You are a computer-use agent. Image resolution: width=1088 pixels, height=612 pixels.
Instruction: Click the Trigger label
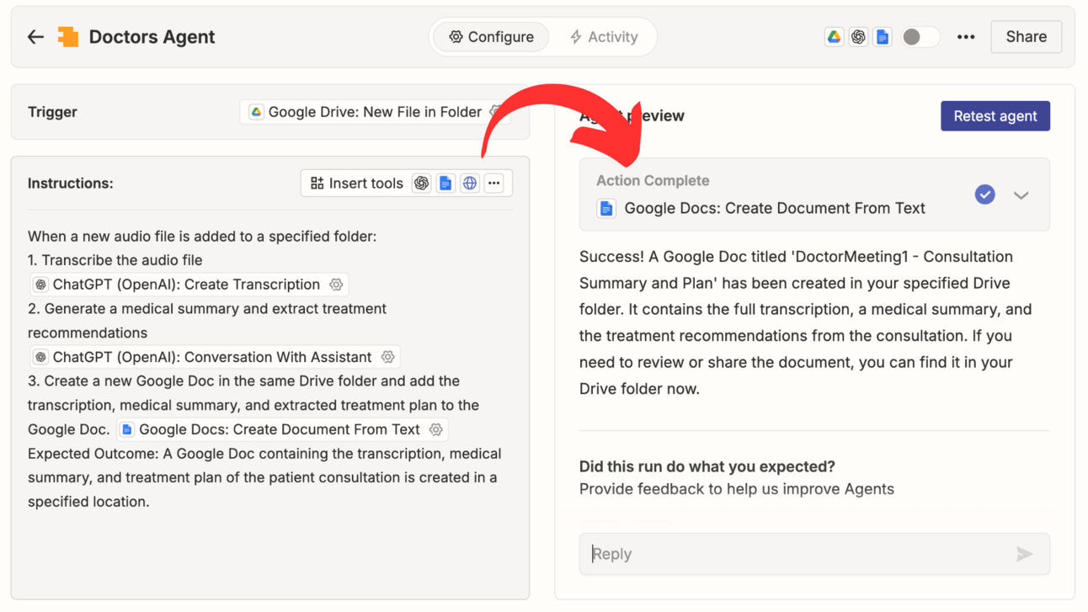tap(52, 112)
